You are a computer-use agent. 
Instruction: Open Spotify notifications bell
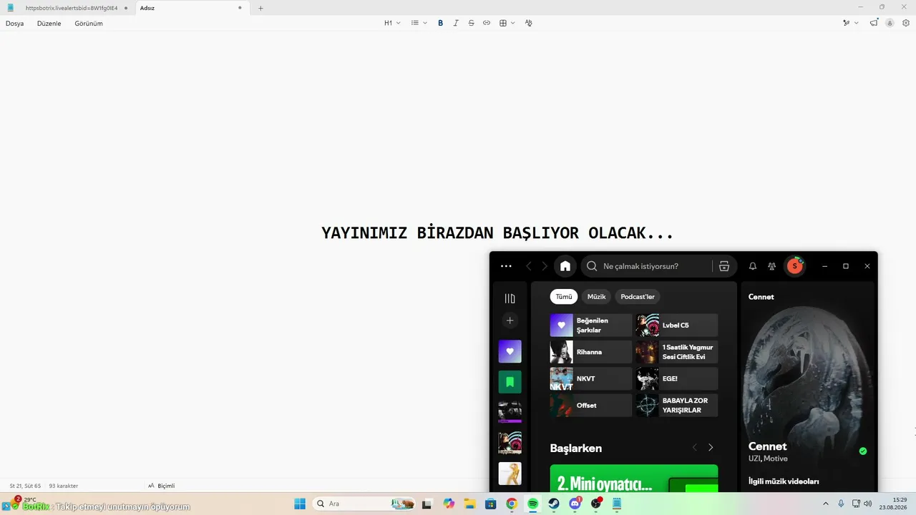(753, 266)
